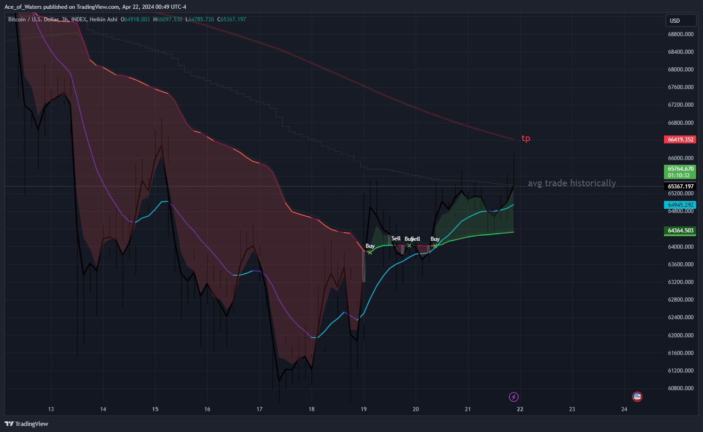Click the 63200.000 price axis label

pos(681,282)
